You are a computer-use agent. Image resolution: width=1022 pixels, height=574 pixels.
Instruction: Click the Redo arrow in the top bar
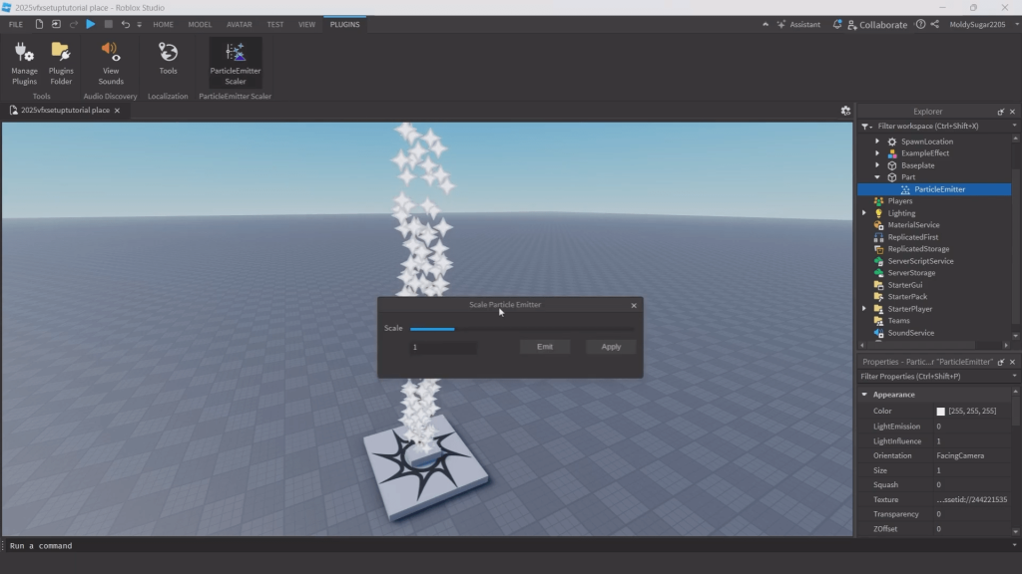pyautogui.click(x=74, y=24)
